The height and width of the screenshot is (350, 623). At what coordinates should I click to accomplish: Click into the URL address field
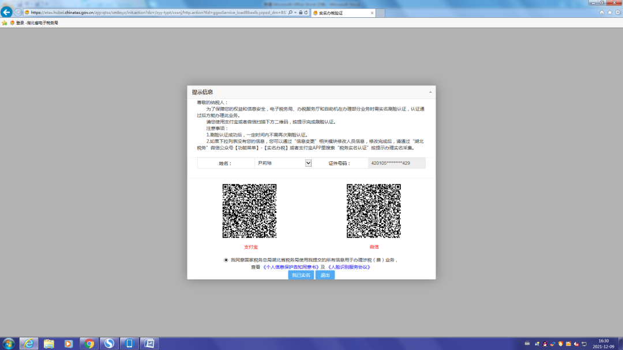[x=158, y=13]
